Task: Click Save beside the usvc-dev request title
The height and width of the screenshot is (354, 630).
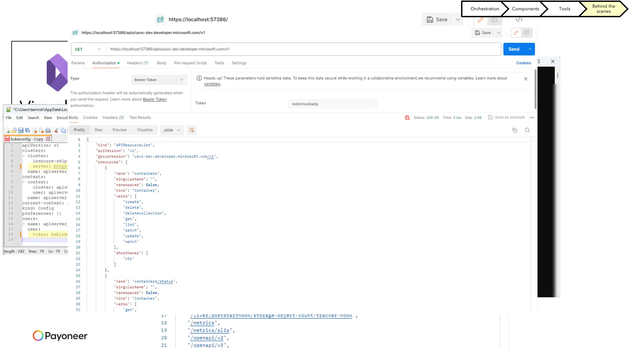Action: [483, 33]
